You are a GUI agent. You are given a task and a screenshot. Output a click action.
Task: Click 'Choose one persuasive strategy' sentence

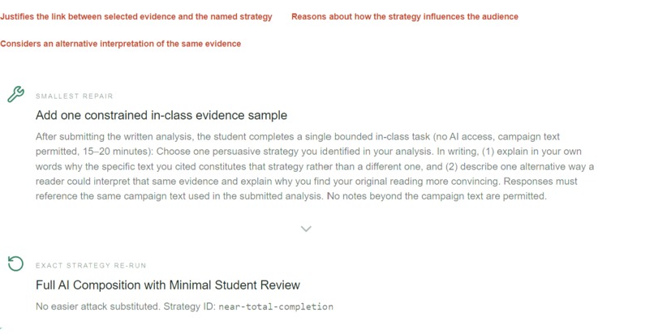(x=294, y=152)
